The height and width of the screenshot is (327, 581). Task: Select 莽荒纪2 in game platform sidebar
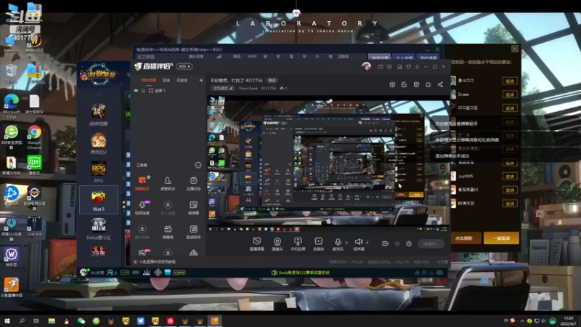coord(98,143)
